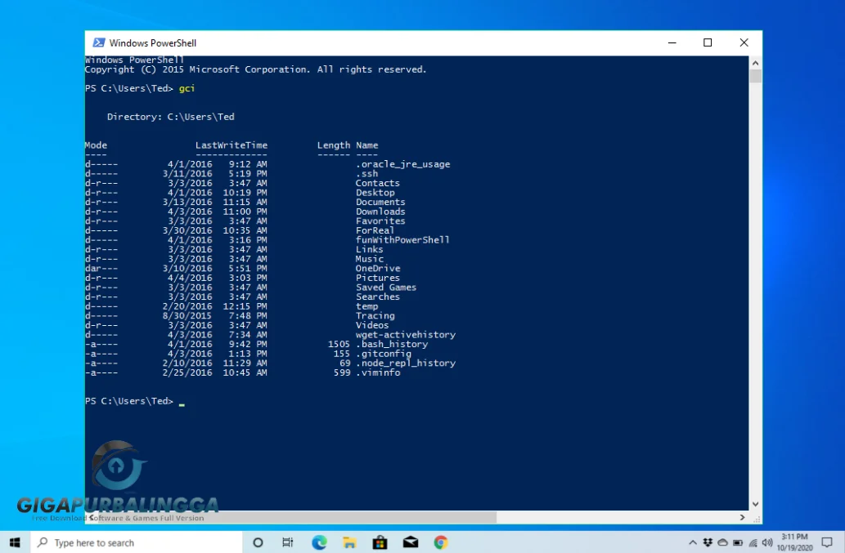Click the Dropbox icon in the system tray
This screenshot has width=845, height=553.
pyautogui.click(x=707, y=542)
